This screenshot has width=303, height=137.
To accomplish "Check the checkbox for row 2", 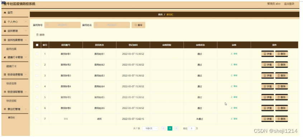I will click(37, 65).
